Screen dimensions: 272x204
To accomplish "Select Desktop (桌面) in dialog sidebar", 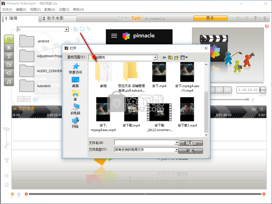I will coord(75,82).
